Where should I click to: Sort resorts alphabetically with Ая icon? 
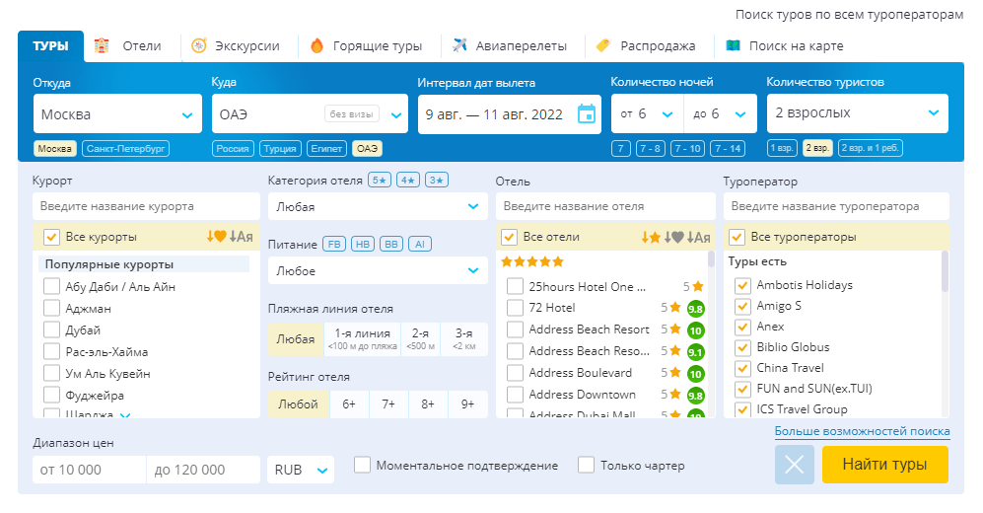pos(241,237)
